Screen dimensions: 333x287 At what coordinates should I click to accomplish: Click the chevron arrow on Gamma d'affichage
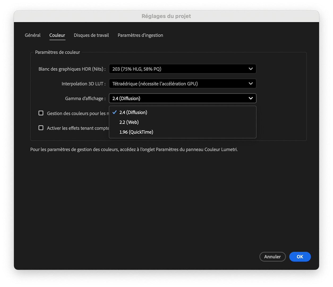coord(250,98)
